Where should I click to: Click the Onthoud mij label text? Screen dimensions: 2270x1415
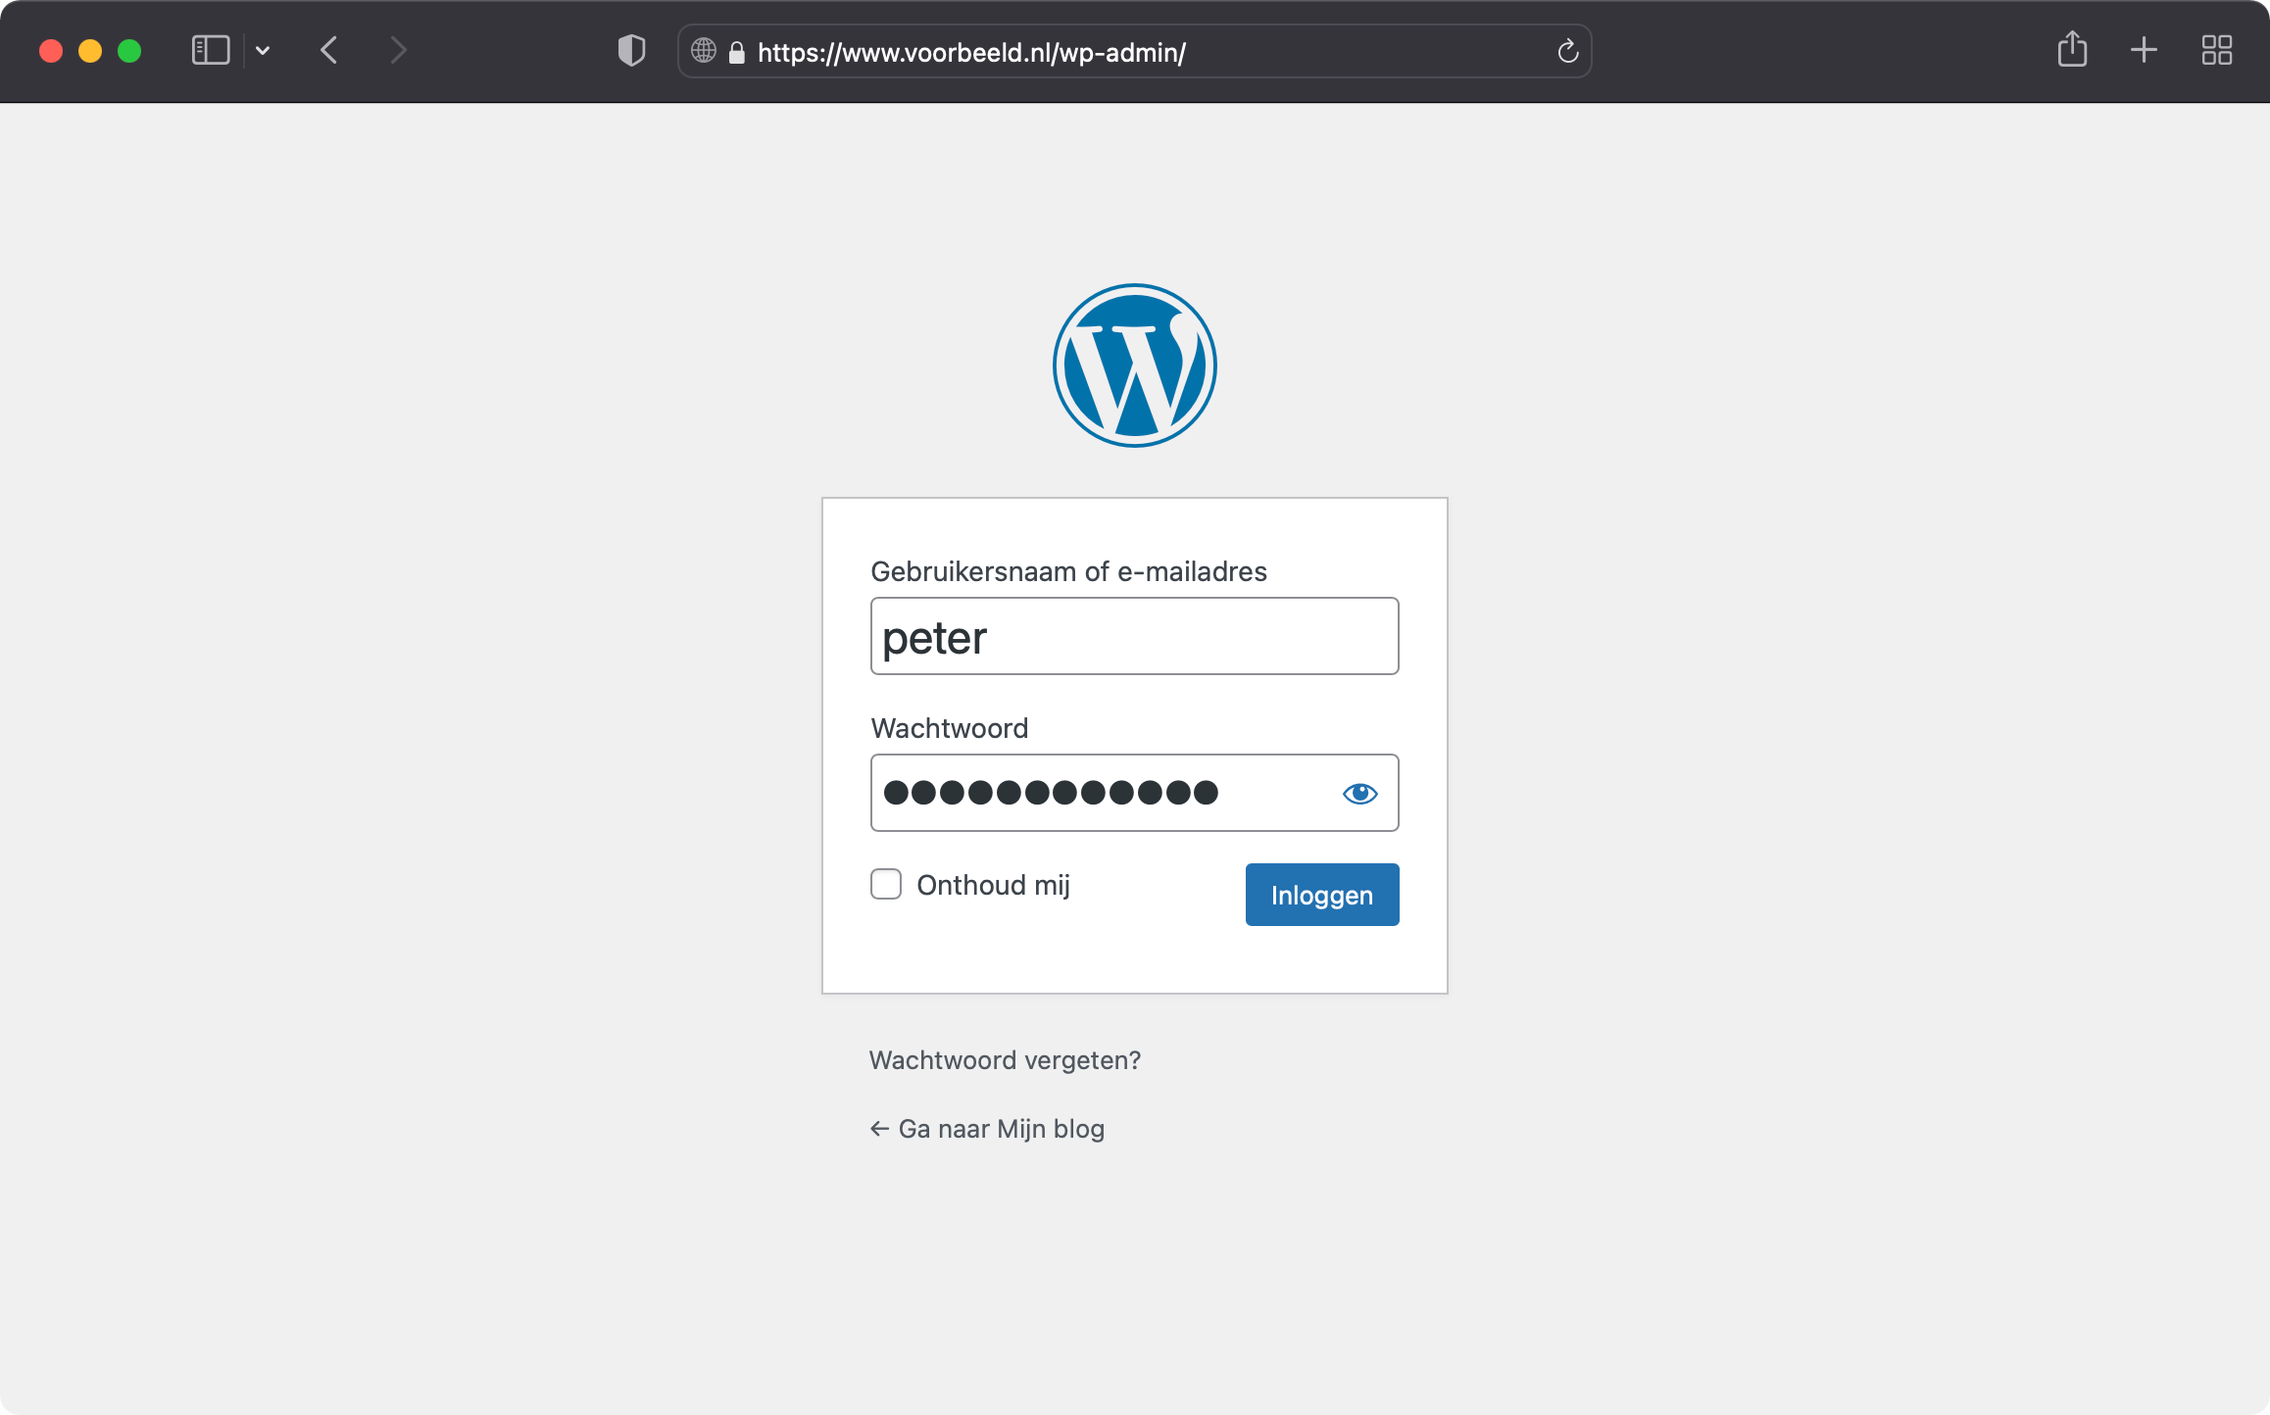tap(993, 885)
